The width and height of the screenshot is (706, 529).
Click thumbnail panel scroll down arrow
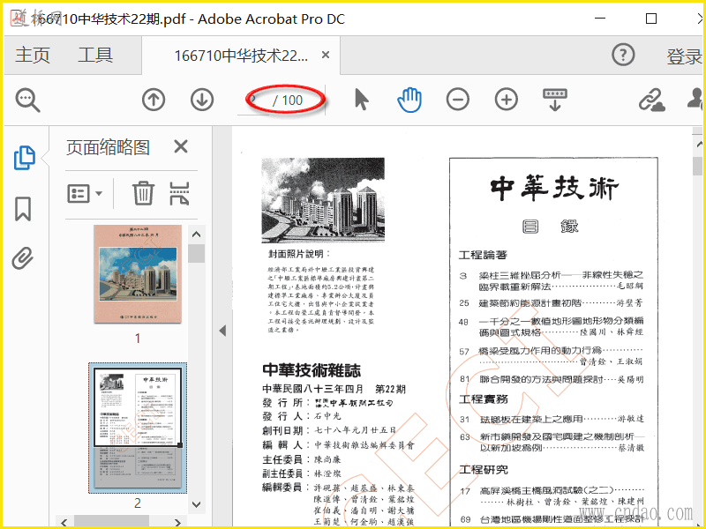point(196,504)
